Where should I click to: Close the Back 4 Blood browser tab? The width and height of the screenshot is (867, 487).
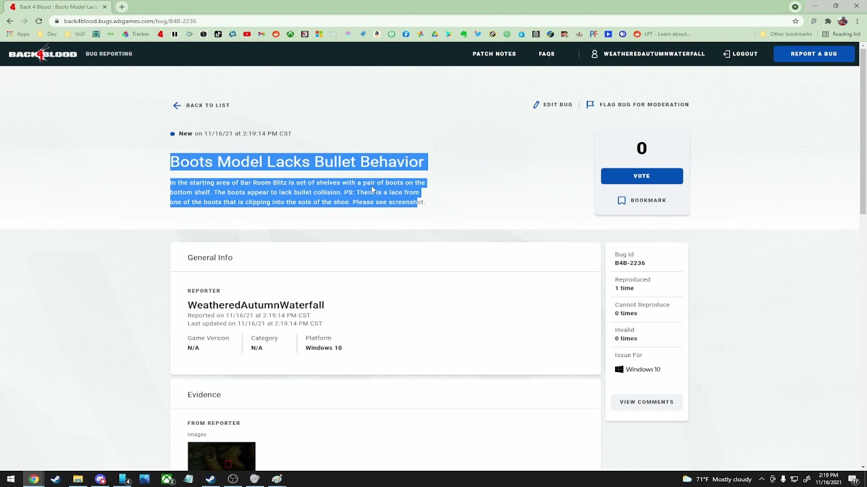[104, 7]
